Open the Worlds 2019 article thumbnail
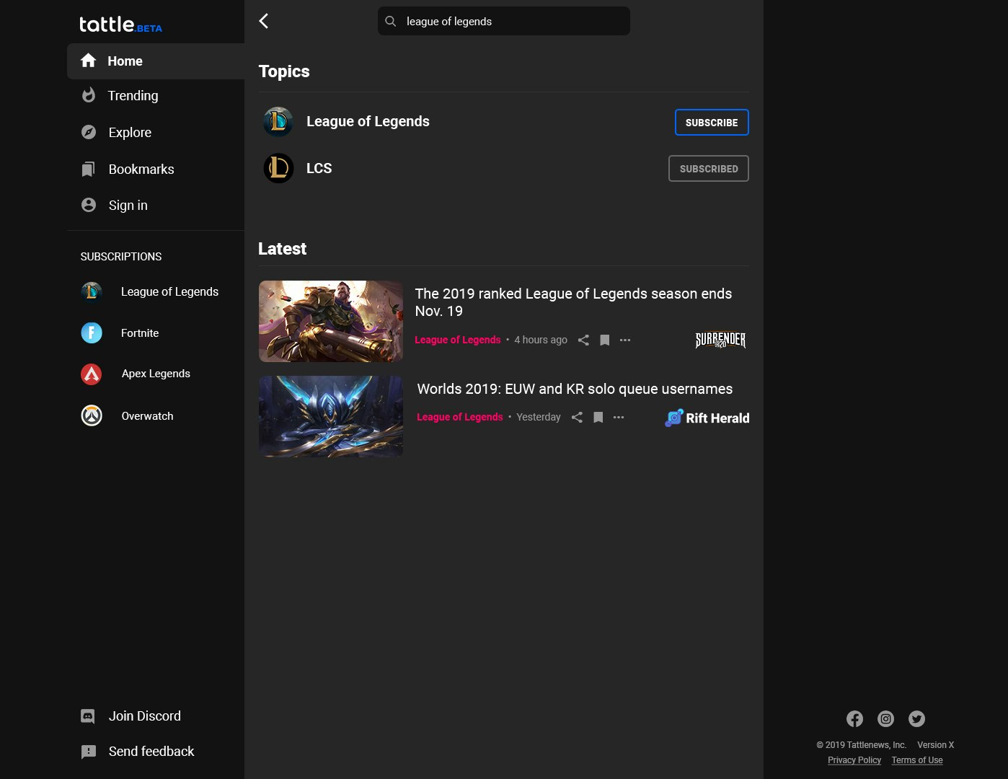 click(331, 416)
